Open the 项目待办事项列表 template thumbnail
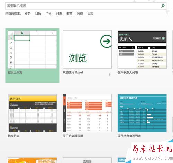 click(142, 113)
